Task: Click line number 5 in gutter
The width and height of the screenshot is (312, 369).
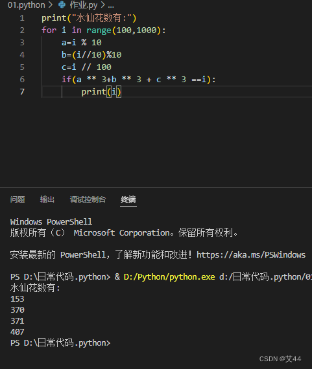Action: pyautogui.click(x=22, y=67)
